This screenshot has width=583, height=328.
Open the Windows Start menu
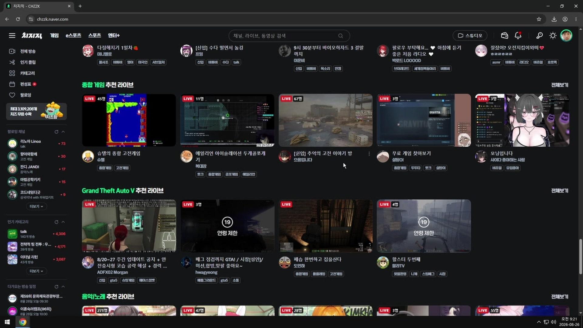coord(7,322)
